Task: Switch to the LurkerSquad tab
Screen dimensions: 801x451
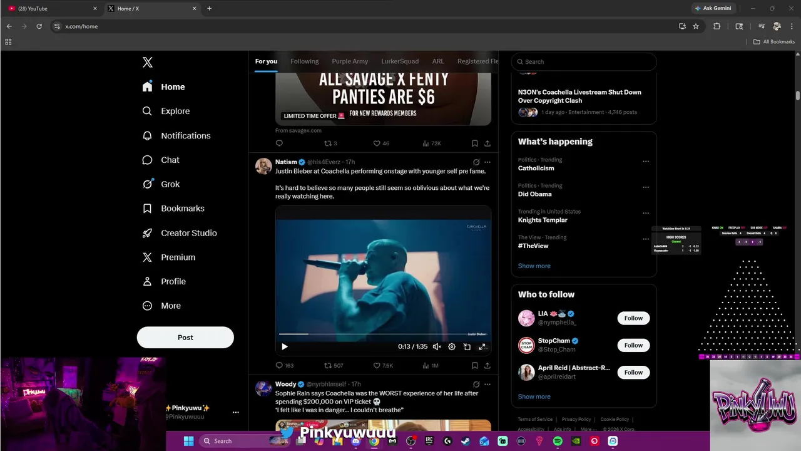Action: coord(400,61)
